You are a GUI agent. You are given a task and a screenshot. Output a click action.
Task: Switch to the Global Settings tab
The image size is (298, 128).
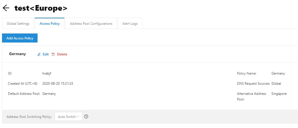tap(18, 23)
